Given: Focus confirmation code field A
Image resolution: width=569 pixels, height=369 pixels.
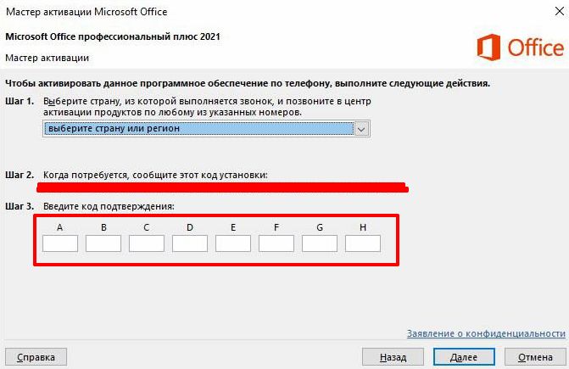Looking at the screenshot, I should 60,243.
